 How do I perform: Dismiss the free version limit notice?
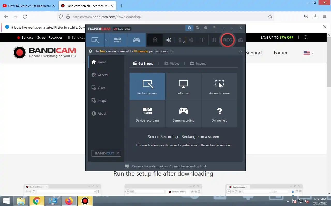(172, 51)
